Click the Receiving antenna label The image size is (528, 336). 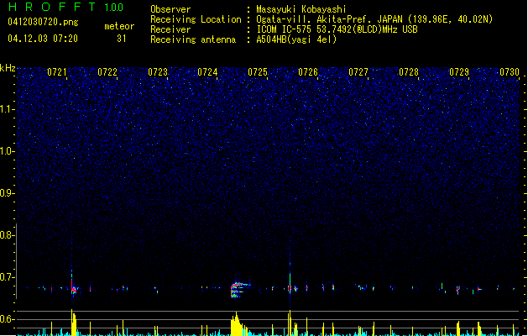(193, 39)
